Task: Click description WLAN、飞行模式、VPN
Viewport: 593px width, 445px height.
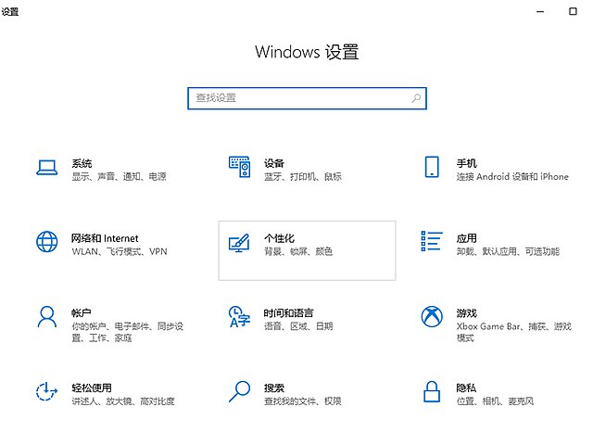Action: (x=120, y=251)
